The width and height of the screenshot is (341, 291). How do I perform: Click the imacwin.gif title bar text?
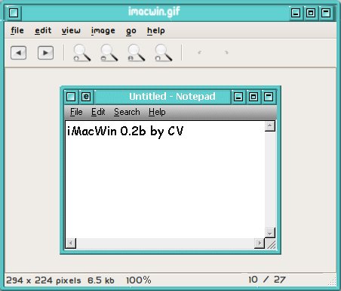[x=154, y=11]
